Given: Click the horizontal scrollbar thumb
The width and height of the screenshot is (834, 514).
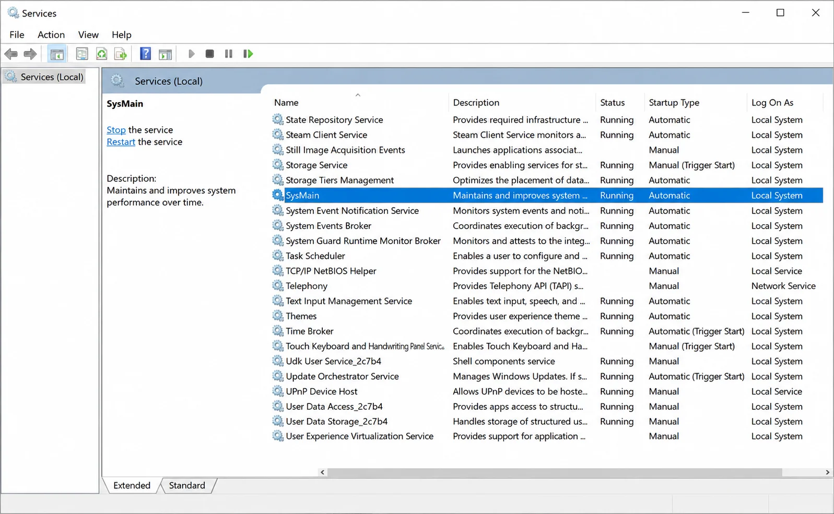Looking at the screenshot, I should 554,472.
